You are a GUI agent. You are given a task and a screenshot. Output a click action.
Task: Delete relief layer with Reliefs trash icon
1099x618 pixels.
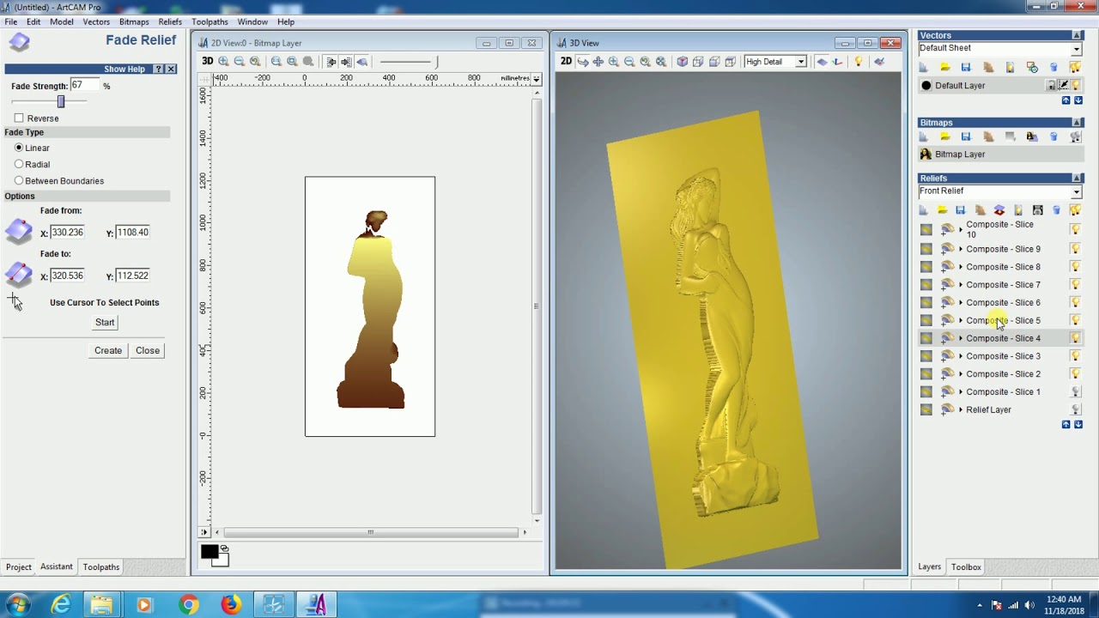click(x=1056, y=209)
